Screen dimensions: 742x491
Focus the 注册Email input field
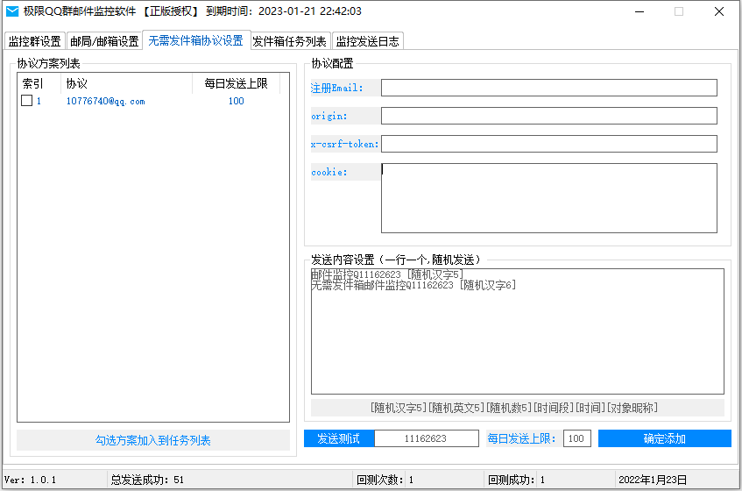pos(549,88)
